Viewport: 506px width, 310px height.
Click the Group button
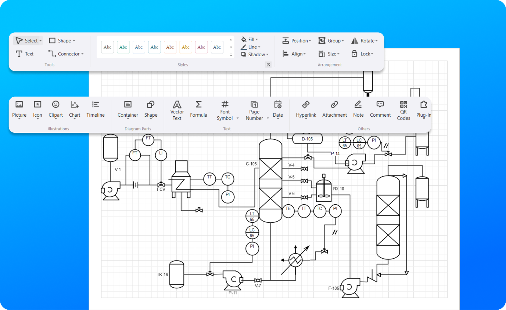click(331, 41)
